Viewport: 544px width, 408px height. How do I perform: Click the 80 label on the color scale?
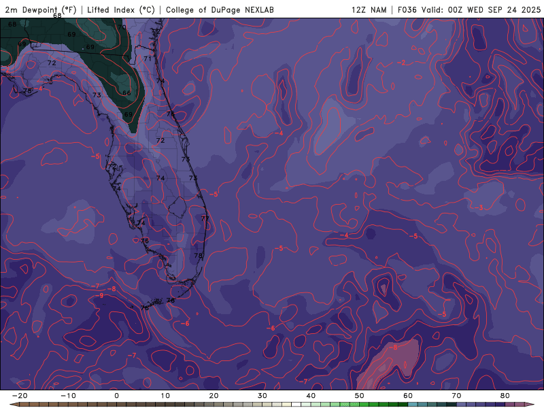coord(505,396)
